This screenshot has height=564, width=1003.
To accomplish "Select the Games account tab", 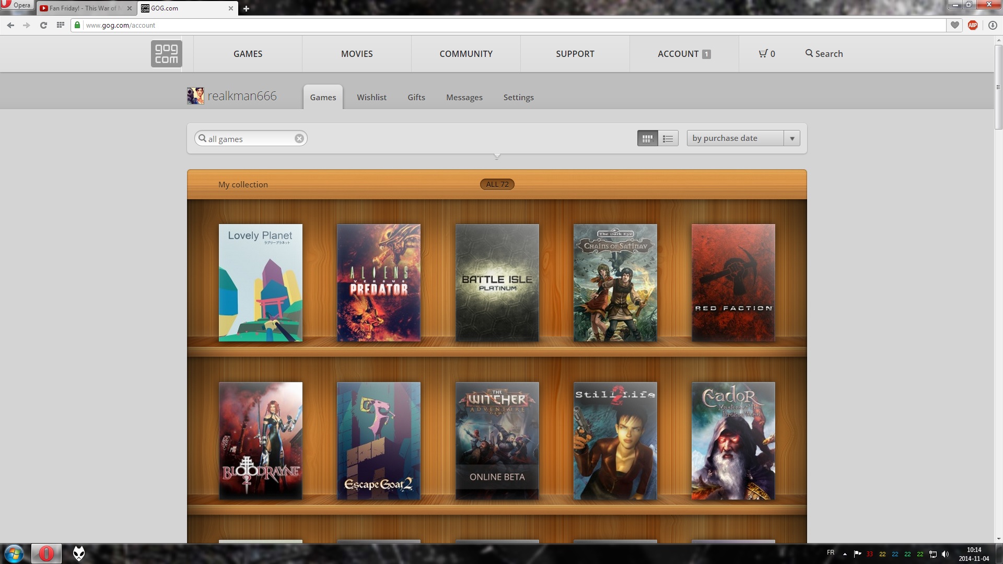I will [x=323, y=97].
